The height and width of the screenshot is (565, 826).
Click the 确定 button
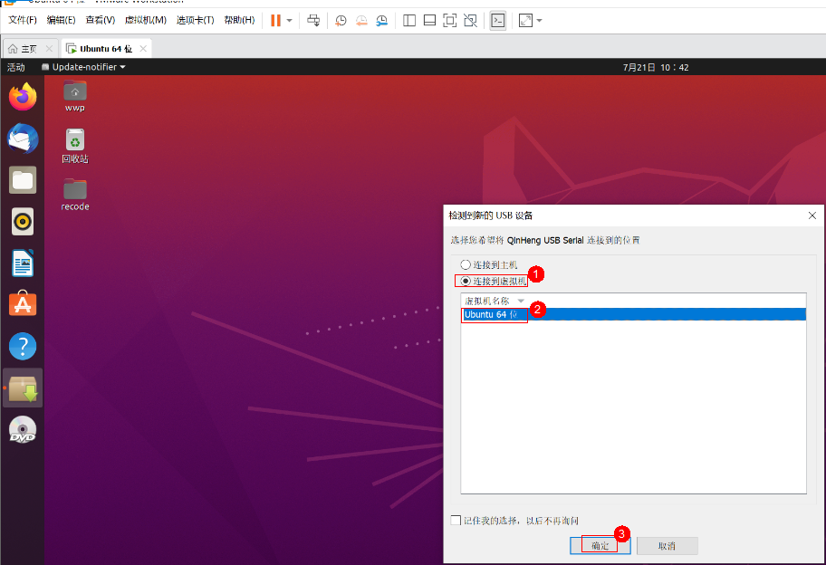(600, 546)
